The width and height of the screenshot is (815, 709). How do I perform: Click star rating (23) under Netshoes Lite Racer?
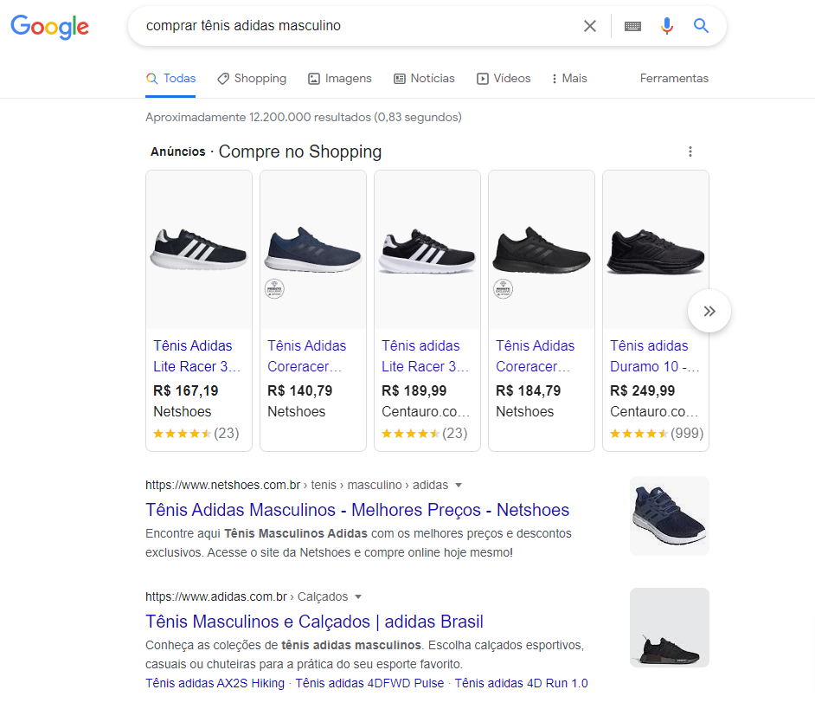[x=196, y=434]
